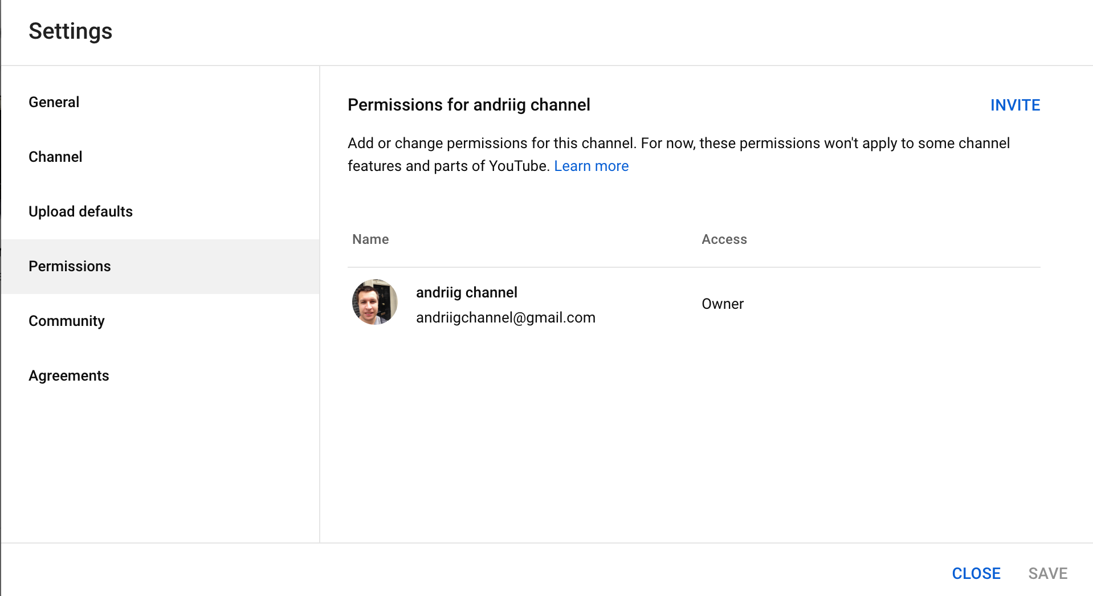Click the Settings dialog title
This screenshot has width=1093, height=596.
click(x=71, y=31)
